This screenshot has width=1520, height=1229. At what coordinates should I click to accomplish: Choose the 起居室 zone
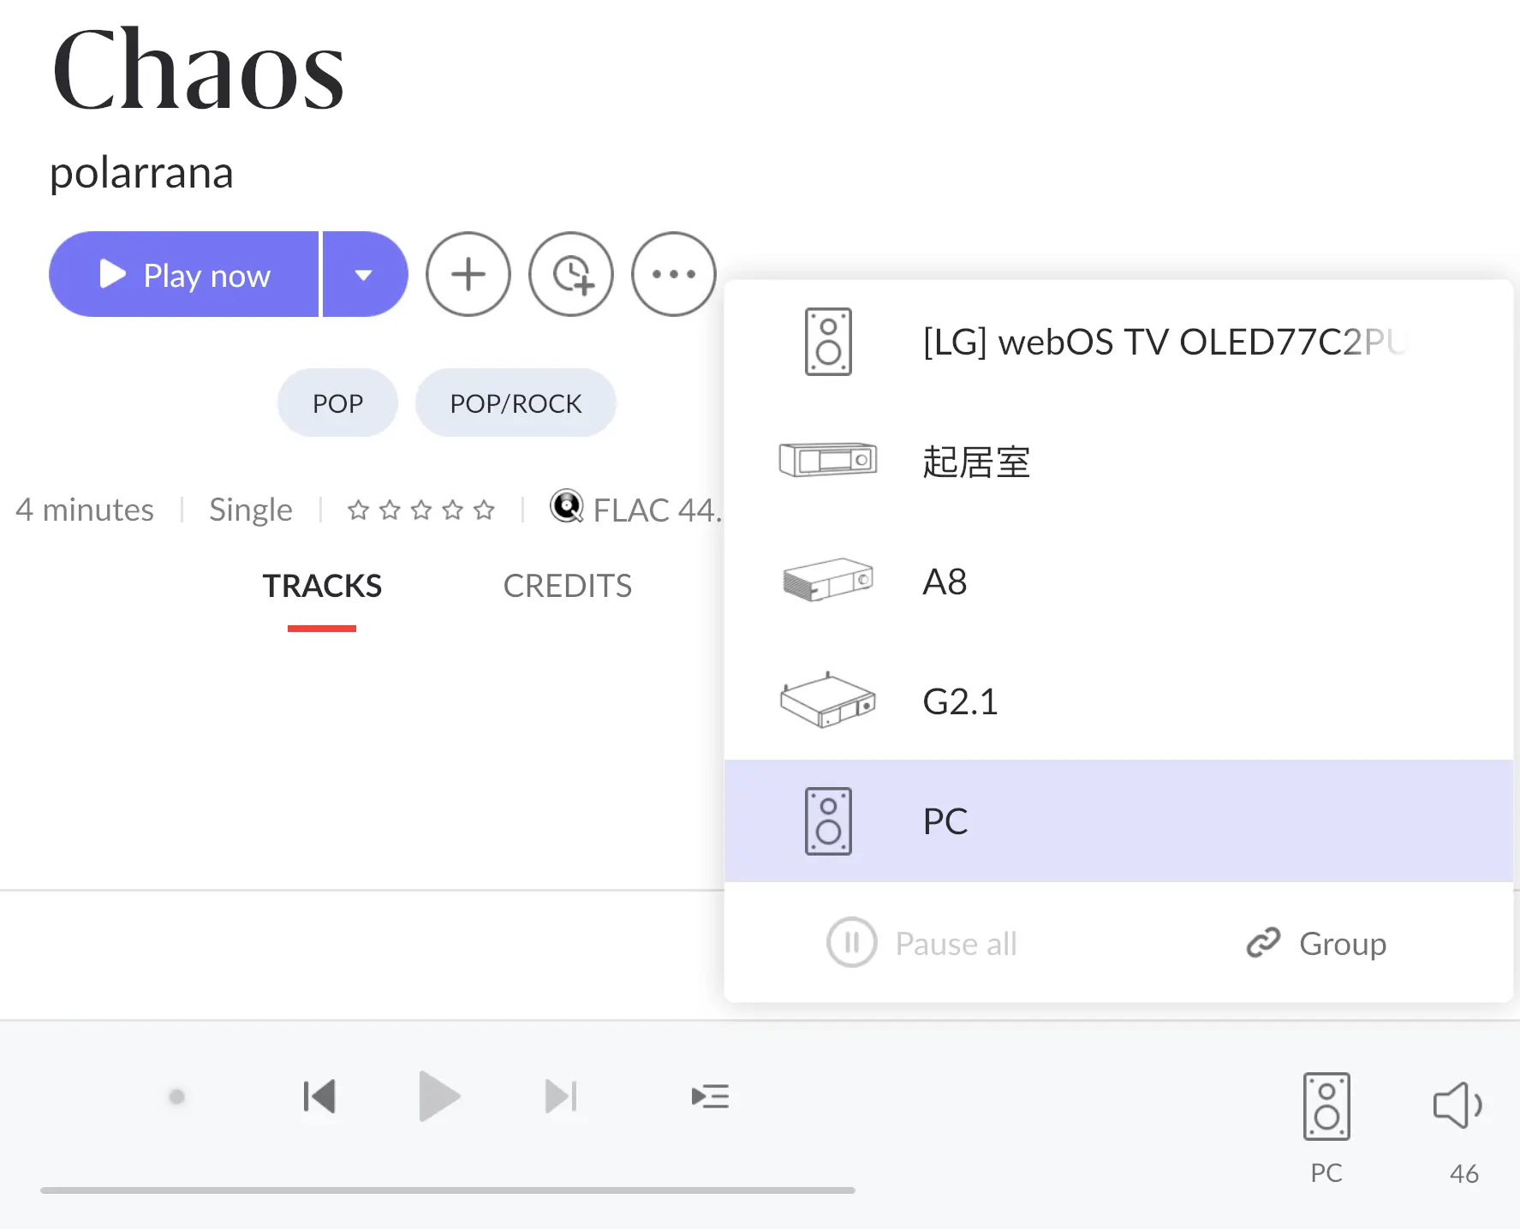point(1118,462)
